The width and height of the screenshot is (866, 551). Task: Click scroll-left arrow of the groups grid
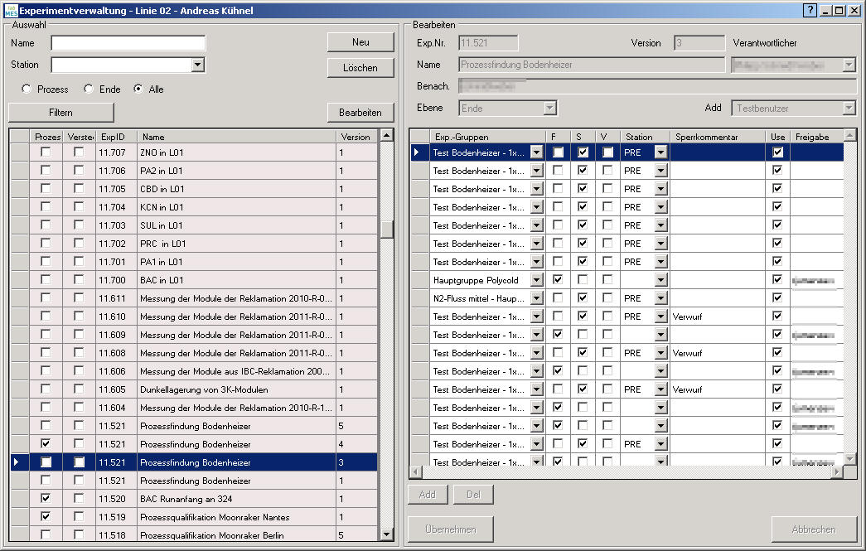click(416, 471)
